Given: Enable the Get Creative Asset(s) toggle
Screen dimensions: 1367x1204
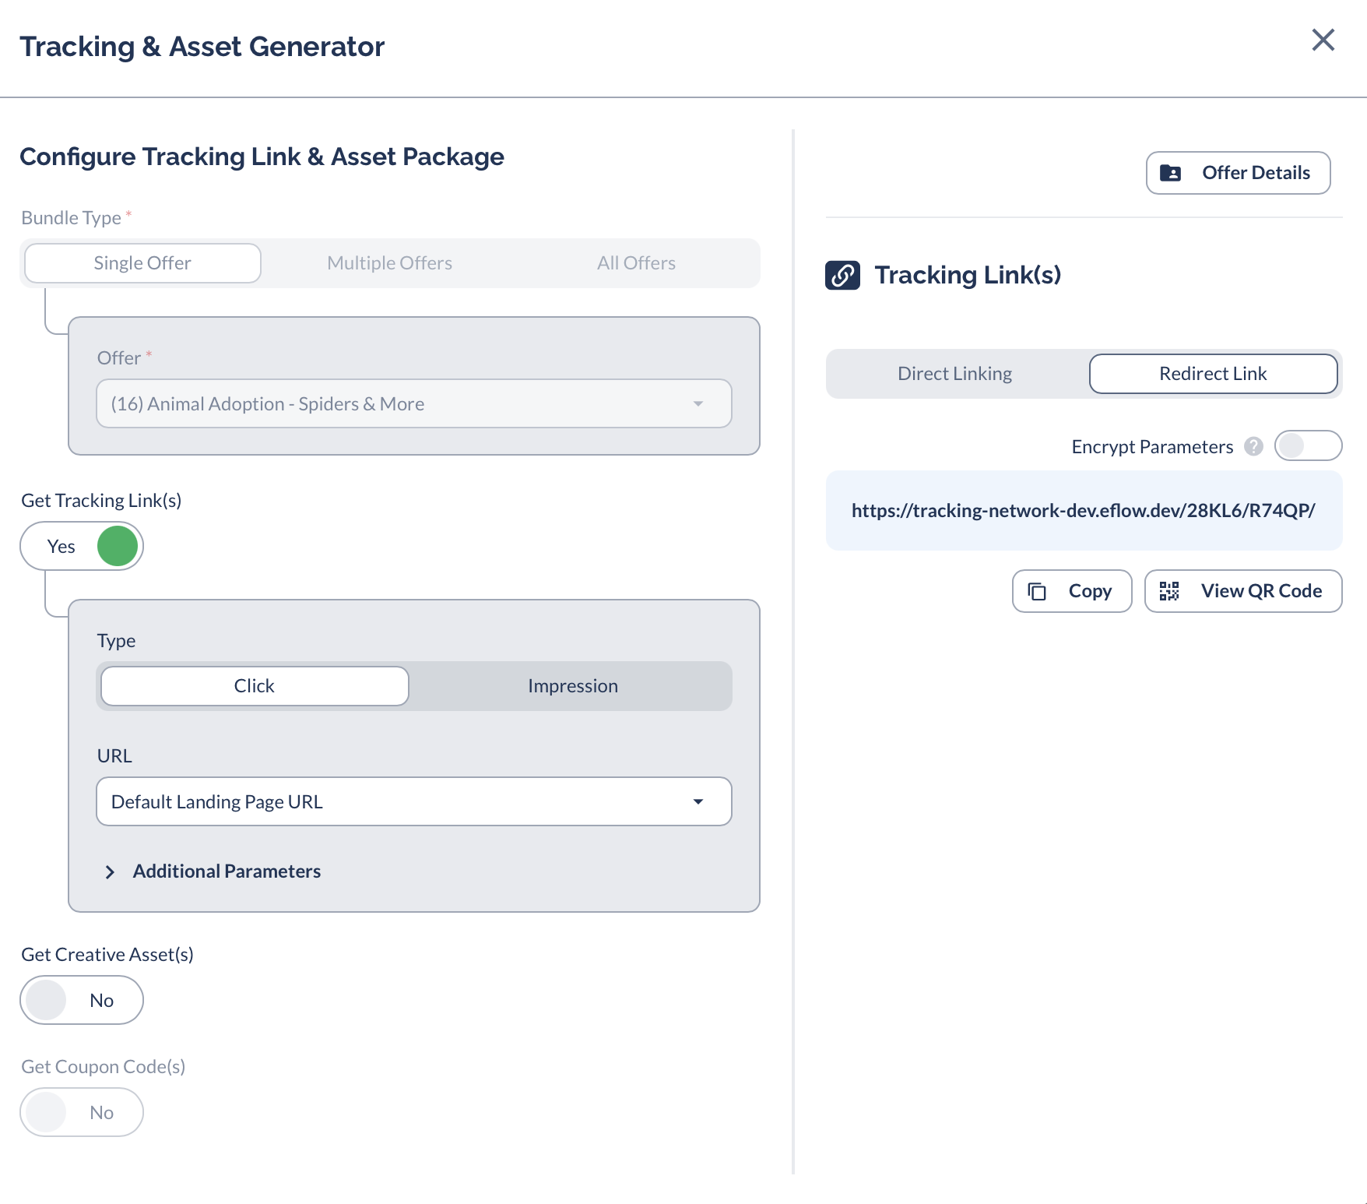Looking at the screenshot, I should tap(82, 1000).
